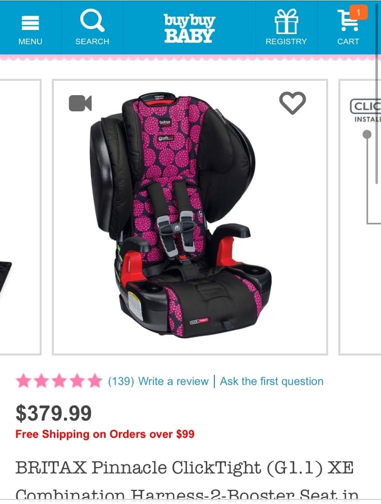Open the hamburger MENU icon
The image size is (381, 504).
(30, 23)
